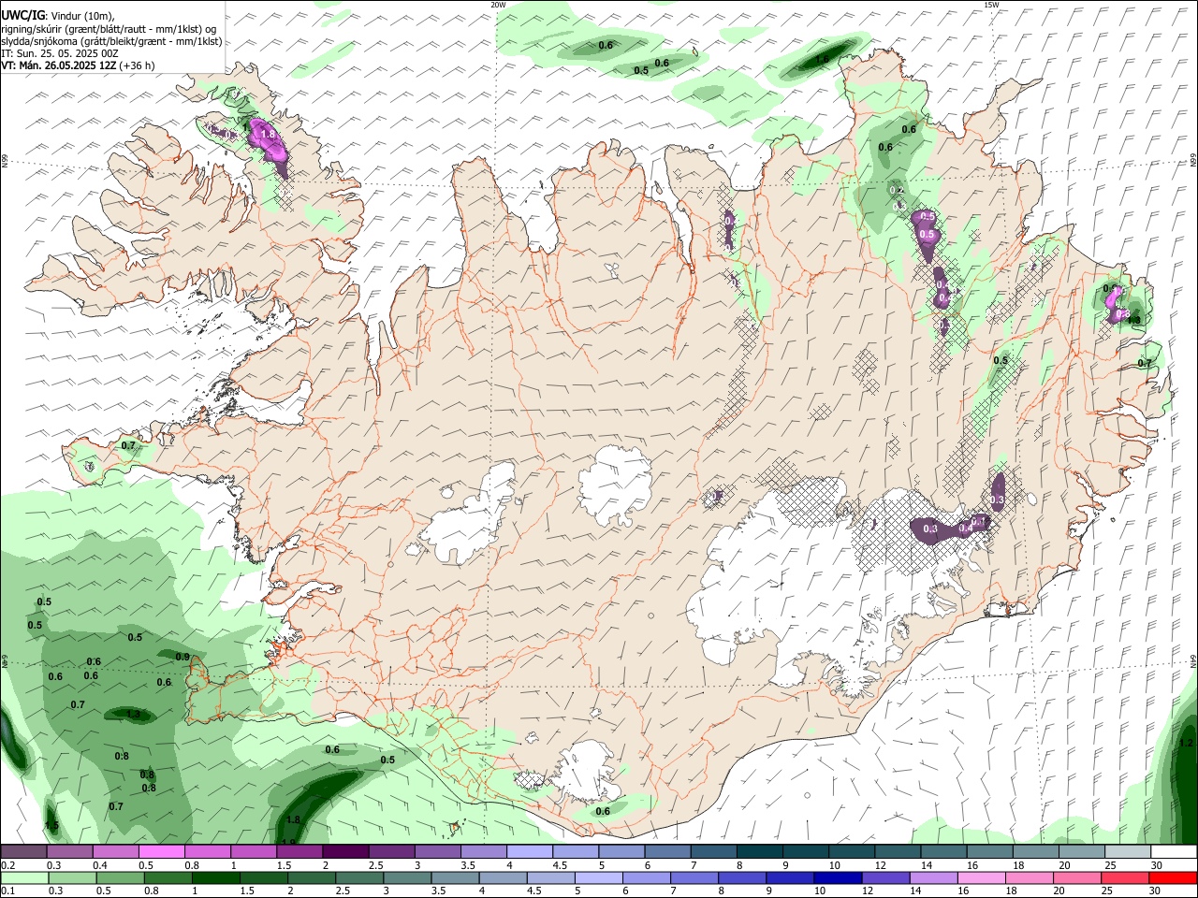This screenshot has width=1198, height=898.
Task: Click the 1.3 value in the southwest sea
Action: [x=133, y=715]
